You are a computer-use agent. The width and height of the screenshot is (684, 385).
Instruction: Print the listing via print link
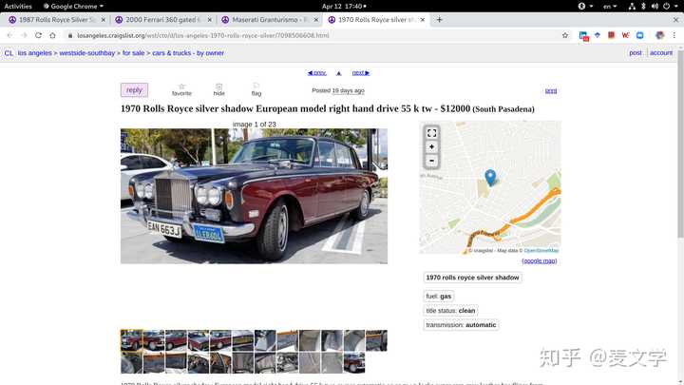coord(551,91)
